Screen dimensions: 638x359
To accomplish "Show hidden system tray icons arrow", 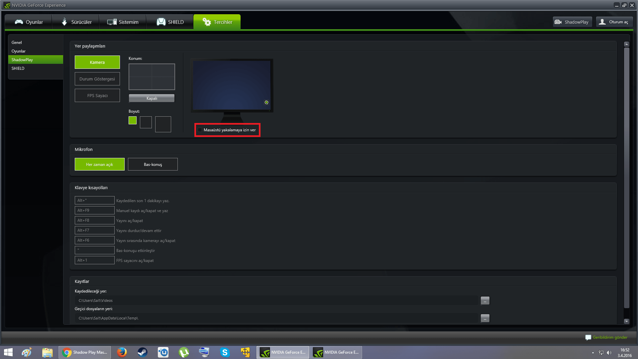I will coord(593,353).
